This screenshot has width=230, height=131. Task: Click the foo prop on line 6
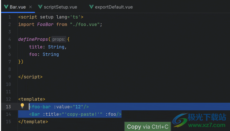tap(33, 54)
